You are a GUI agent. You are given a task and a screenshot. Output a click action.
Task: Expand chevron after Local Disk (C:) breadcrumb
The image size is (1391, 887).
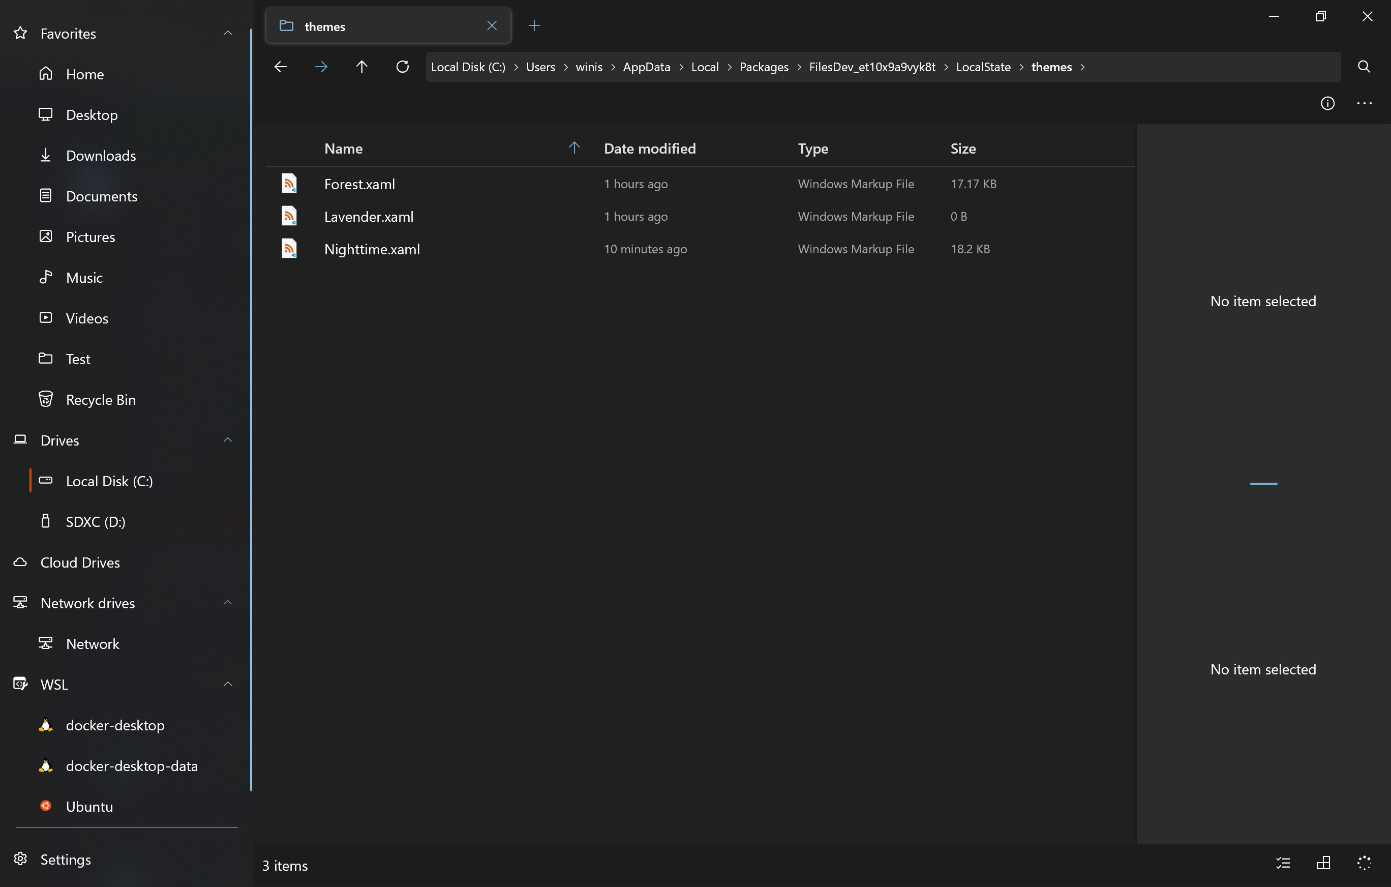click(516, 67)
